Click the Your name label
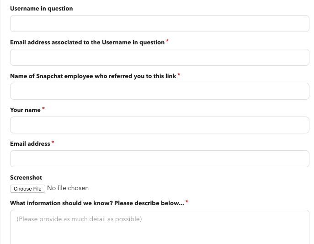Viewport: 314px width, 244px height. point(25,110)
